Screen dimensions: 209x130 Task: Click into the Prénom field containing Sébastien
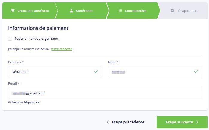pyautogui.click(x=55, y=72)
